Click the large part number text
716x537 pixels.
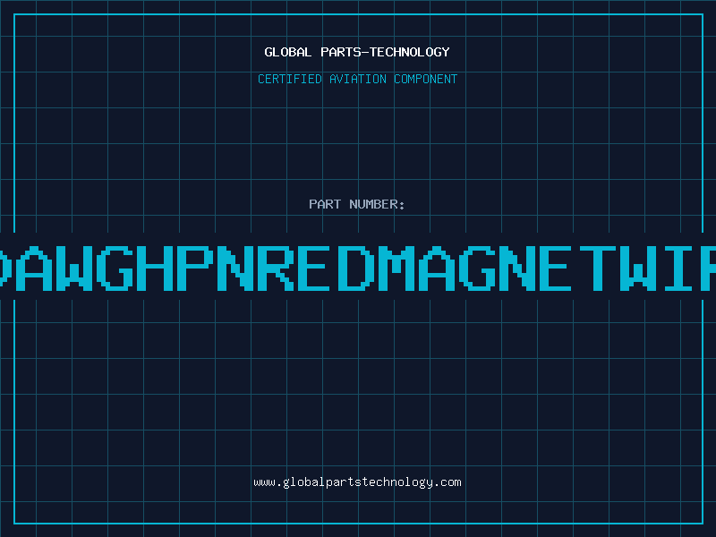coord(358,268)
